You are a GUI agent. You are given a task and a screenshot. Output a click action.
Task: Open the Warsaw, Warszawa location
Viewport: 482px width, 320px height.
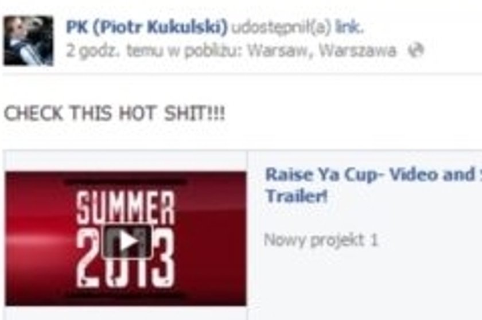pyautogui.click(x=321, y=50)
